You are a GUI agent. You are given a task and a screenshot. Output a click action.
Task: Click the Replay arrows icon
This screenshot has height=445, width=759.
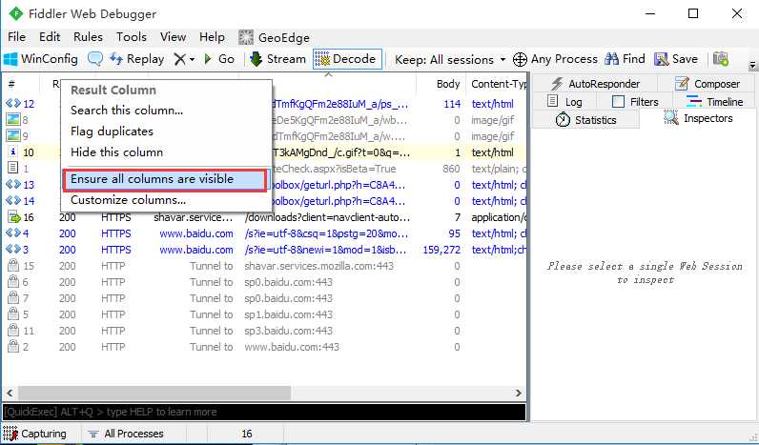point(116,59)
